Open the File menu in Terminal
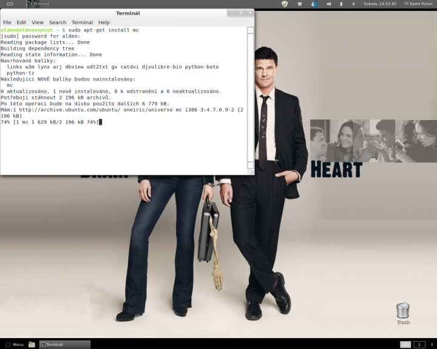437x349 pixels. tap(7, 22)
